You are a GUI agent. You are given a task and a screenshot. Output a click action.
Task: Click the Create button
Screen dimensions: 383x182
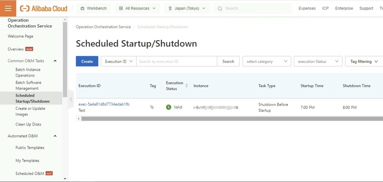[x=87, y=61]
